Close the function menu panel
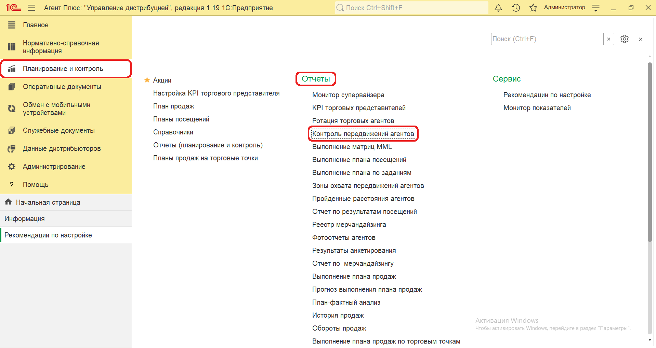656x348 pixels. tap(641, 39)
